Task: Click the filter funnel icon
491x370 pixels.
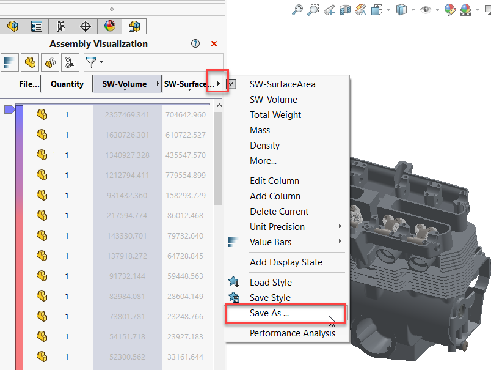Action: (91, 62)
